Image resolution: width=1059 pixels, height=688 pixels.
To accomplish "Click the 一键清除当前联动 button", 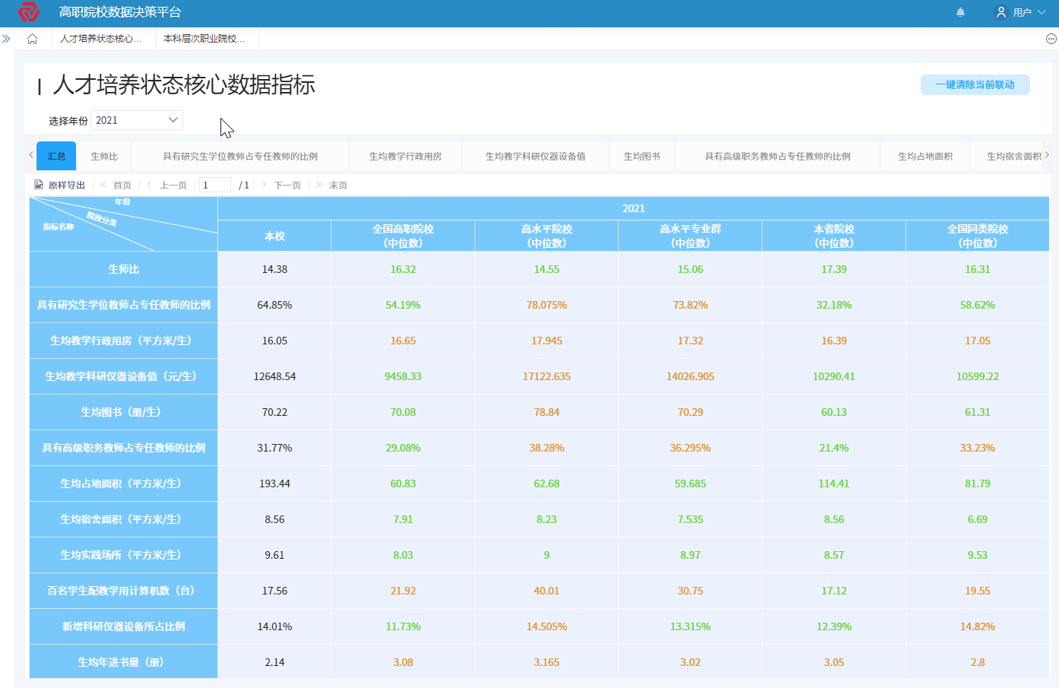I will pos(975,84).
